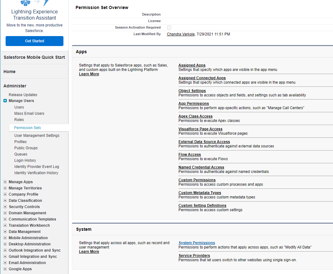
Task: Open App Permissions link
Action: (x=194, y=104)
